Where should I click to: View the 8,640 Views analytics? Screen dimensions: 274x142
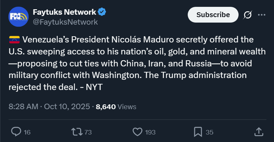click(116, 106)
